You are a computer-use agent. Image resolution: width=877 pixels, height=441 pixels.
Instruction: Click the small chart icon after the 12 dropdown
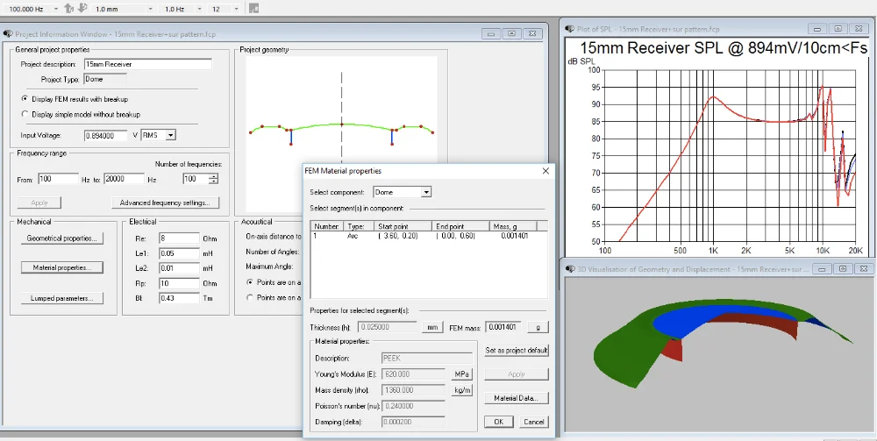pos(254,9)
